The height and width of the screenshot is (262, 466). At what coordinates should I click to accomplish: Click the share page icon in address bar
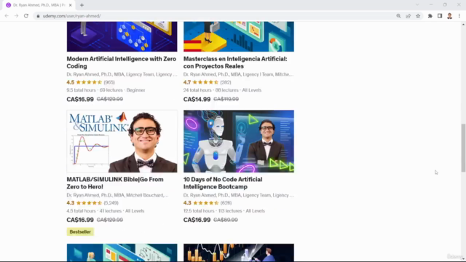(408, 16)
